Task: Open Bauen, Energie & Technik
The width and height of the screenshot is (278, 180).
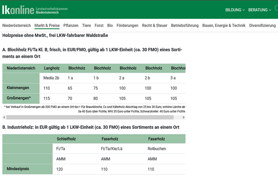Action: click(224, 25)
